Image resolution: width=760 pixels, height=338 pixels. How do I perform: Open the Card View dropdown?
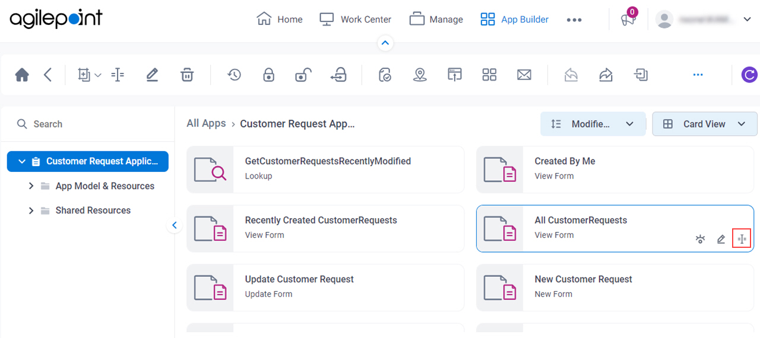[705, 124]
